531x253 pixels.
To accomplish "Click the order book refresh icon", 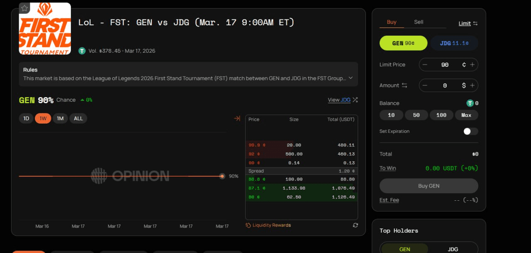I will 355,225.
